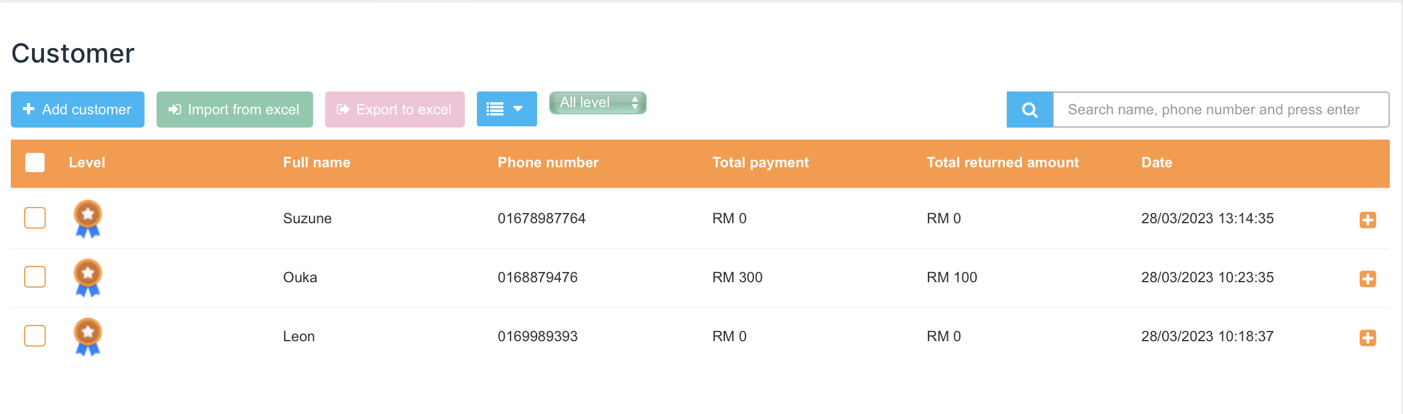Toggle the select-all header checkbox
1403x414 pixels.
point(35,162)
